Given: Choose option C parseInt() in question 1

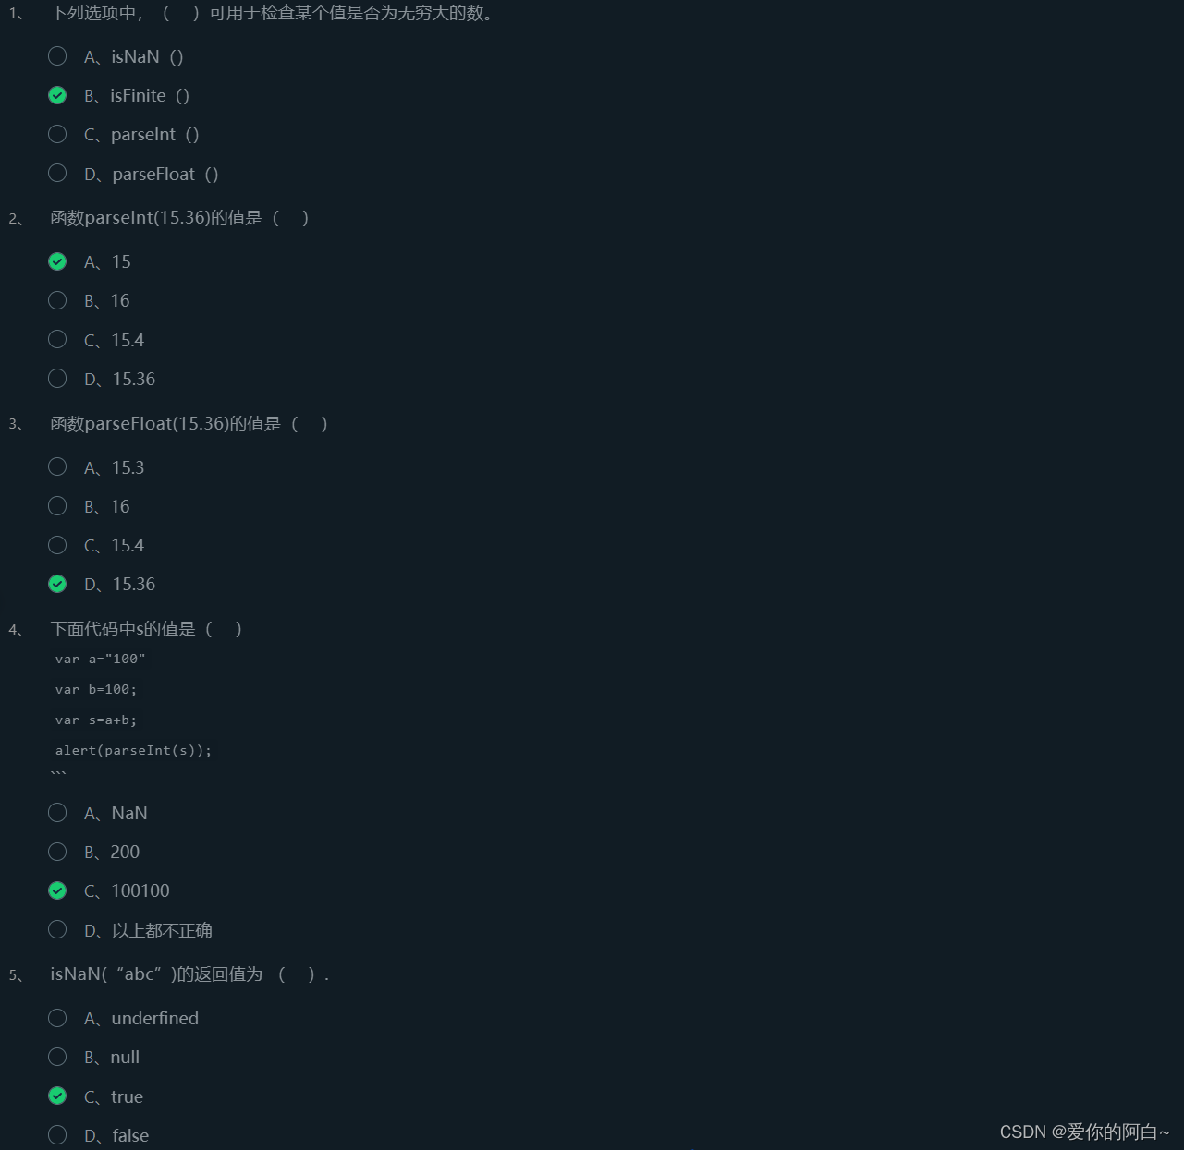Looking at the screenshot, I should [57, 134].
